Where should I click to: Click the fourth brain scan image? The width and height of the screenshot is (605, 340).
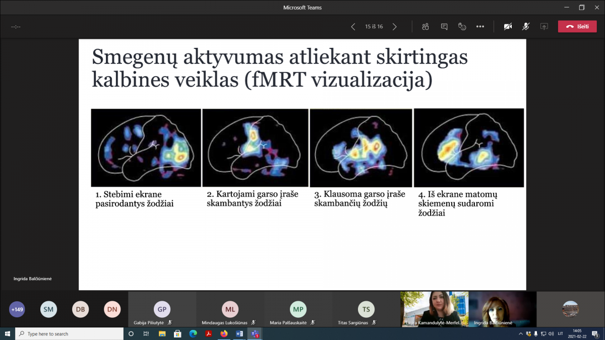[469, 148]
